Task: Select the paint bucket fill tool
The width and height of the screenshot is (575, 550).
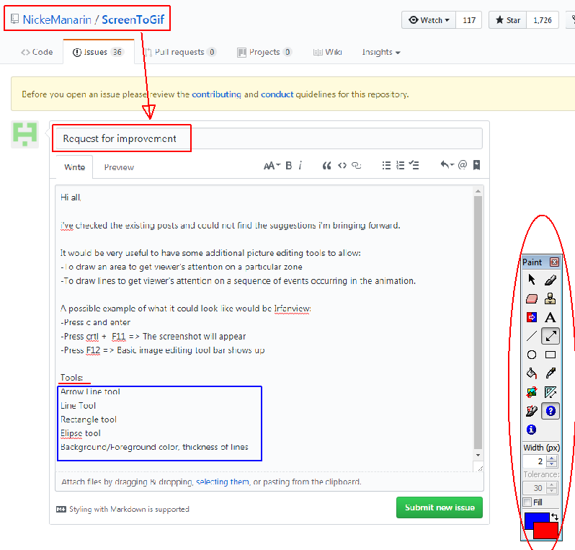Action: (x=531, y=373)
